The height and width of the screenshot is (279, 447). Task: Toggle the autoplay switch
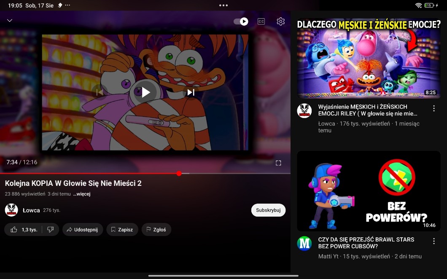[x=241, y=21]
